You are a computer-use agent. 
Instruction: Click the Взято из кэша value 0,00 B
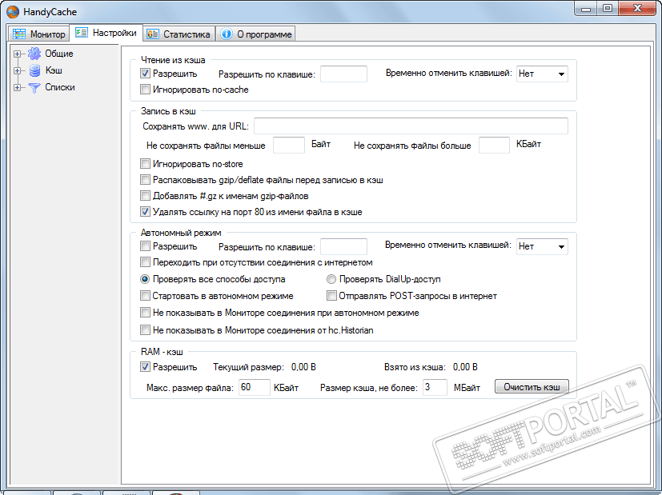[x=465, y=367]
